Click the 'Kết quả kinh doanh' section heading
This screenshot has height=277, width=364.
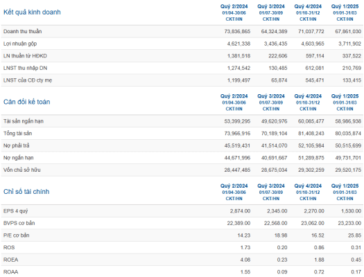32,12
